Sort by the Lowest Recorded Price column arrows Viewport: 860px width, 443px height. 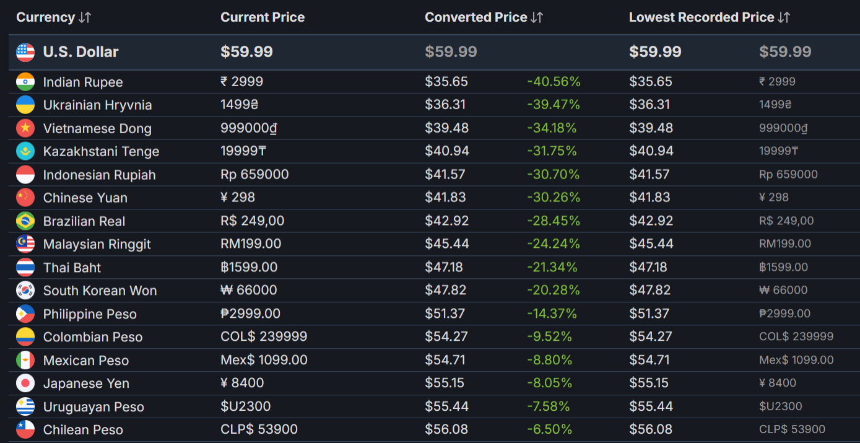784,17
